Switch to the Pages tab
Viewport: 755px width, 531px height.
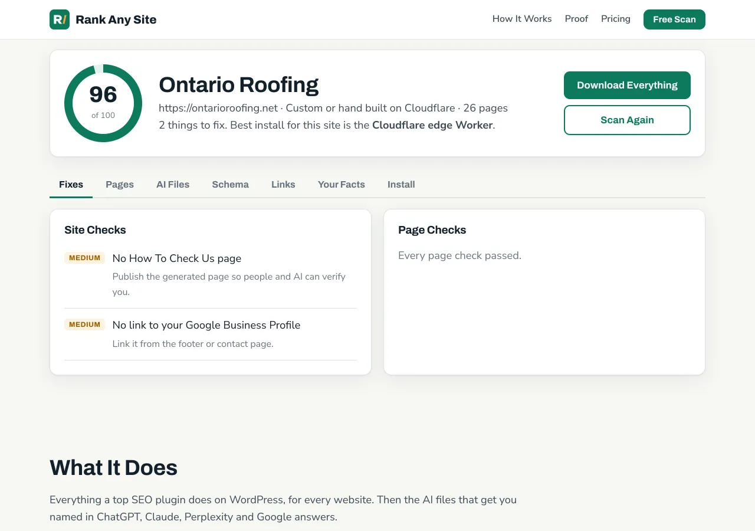click(120, 185)
